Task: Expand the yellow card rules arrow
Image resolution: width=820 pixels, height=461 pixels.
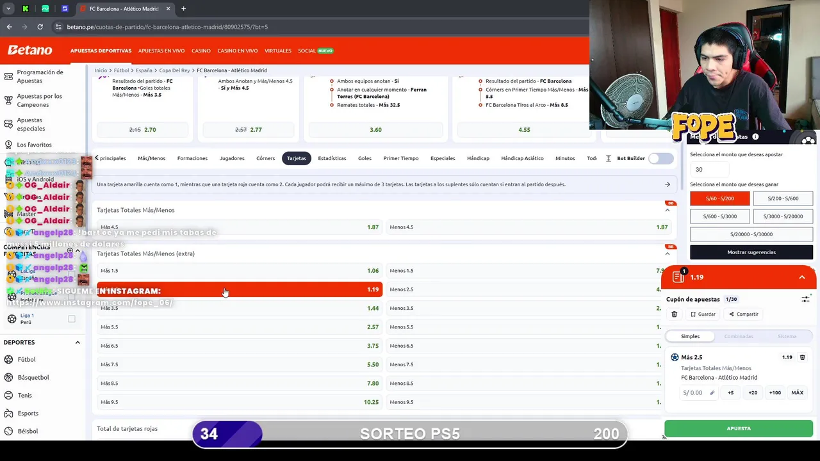Action: (x=667, y=184)
